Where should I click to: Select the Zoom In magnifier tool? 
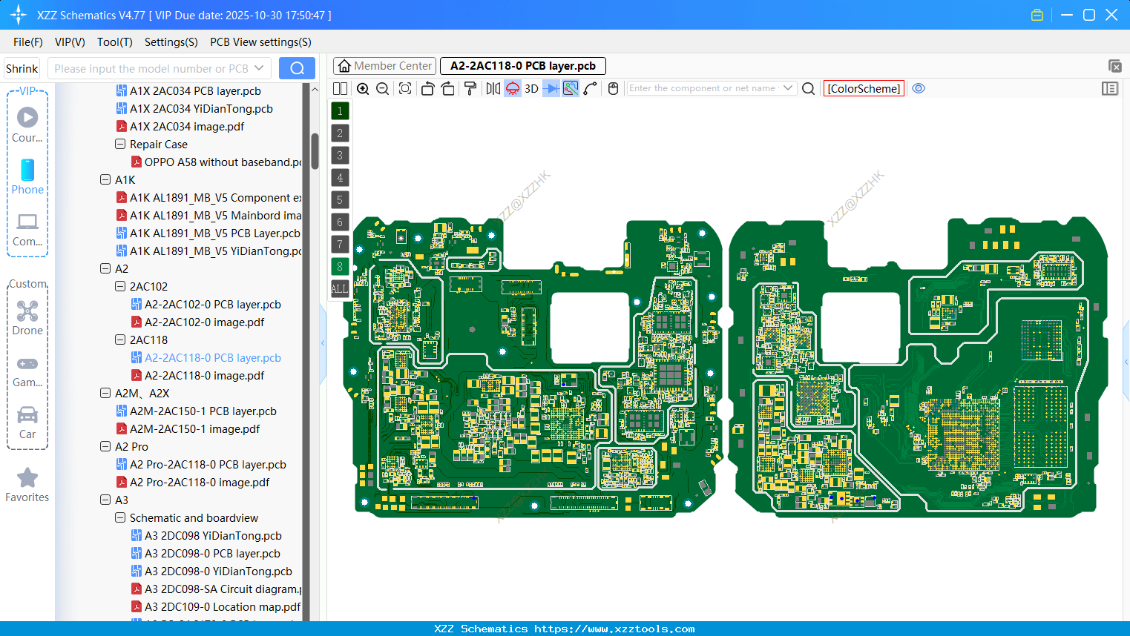click(364, 88)
